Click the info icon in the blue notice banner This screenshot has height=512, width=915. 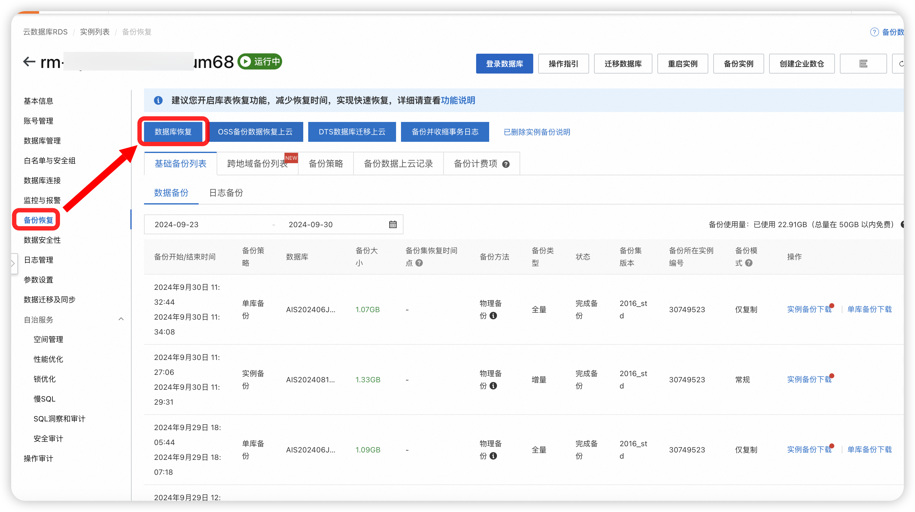point(158,101)
